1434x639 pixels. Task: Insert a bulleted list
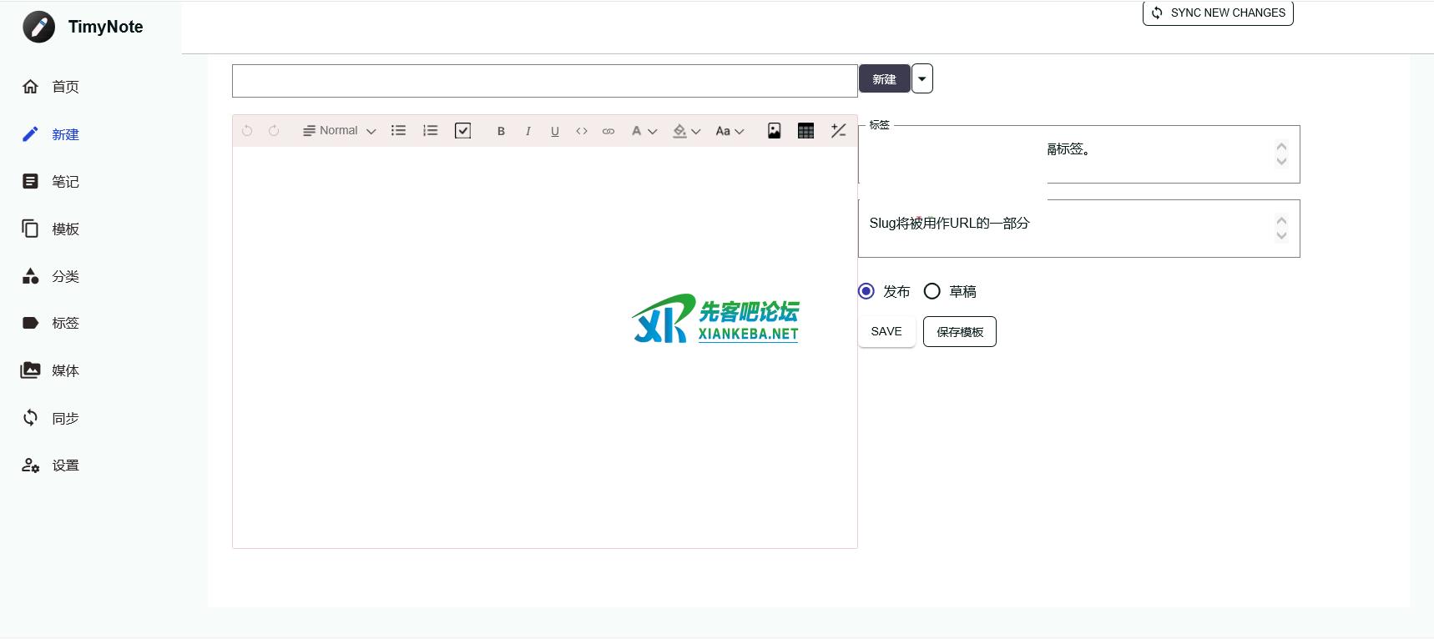(x=398, y=130)
